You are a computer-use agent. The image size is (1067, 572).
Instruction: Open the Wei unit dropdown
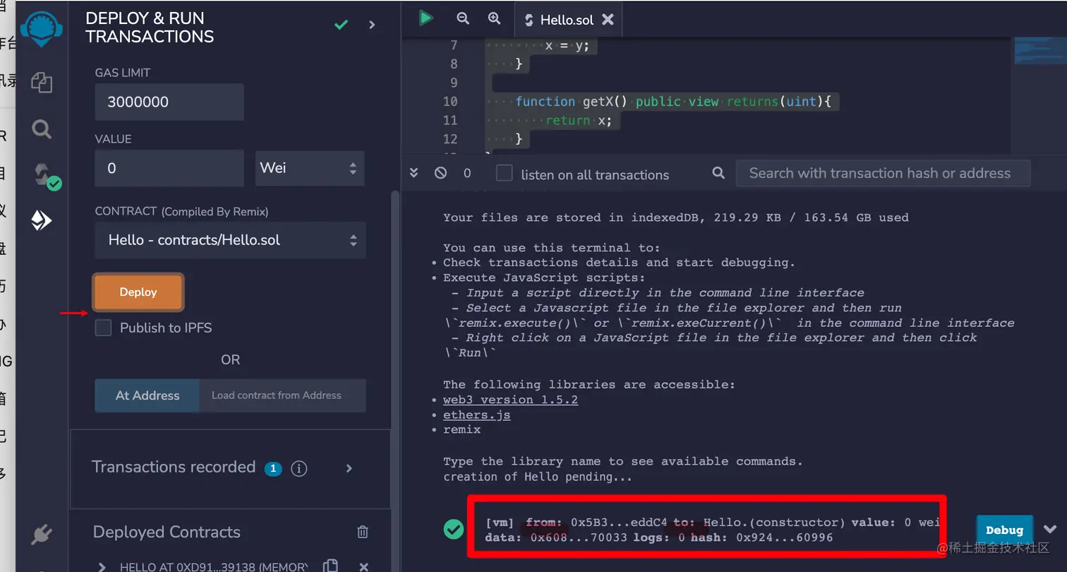310,168
